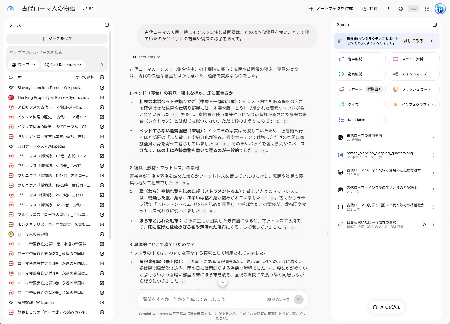Open ローマ帝国衰亡史 第1巻 source
The image size is (450, 324).
tap(53, 244)
